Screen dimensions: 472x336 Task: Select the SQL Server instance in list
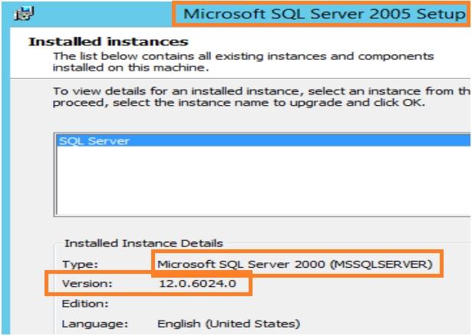pos(94,141)
